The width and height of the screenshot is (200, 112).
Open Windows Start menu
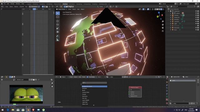click(x=2, y=110)
